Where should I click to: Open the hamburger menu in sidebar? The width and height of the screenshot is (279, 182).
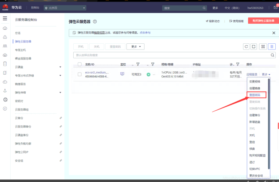pyautogui.click(x=5, y=18)
